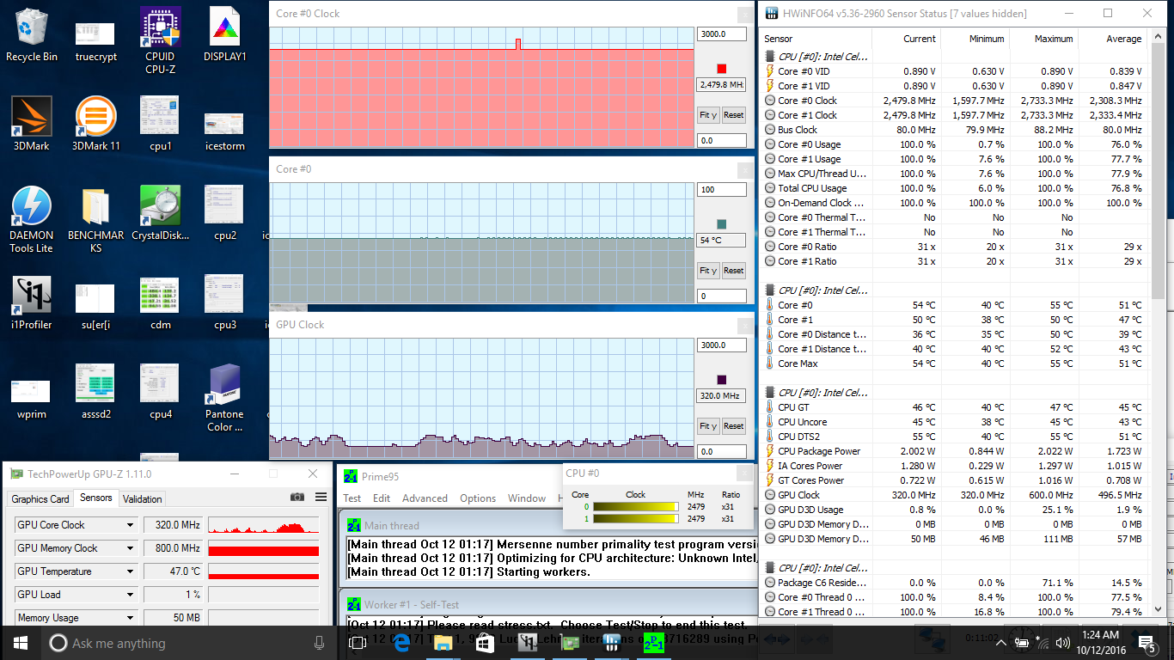Switch to the Validation tab in GPU-Z
The width and height of the screenshot is (1174, 660).
coord(143,499)
